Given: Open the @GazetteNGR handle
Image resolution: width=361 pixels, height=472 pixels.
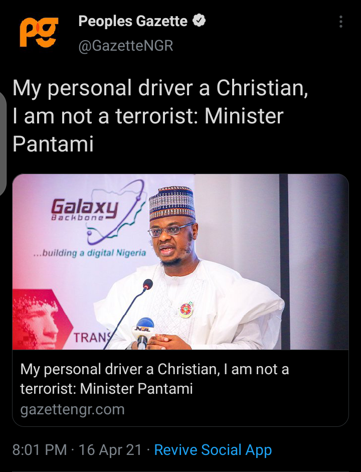Looking at the screenshot, I should pyautogui.click(x=126, y=46).
